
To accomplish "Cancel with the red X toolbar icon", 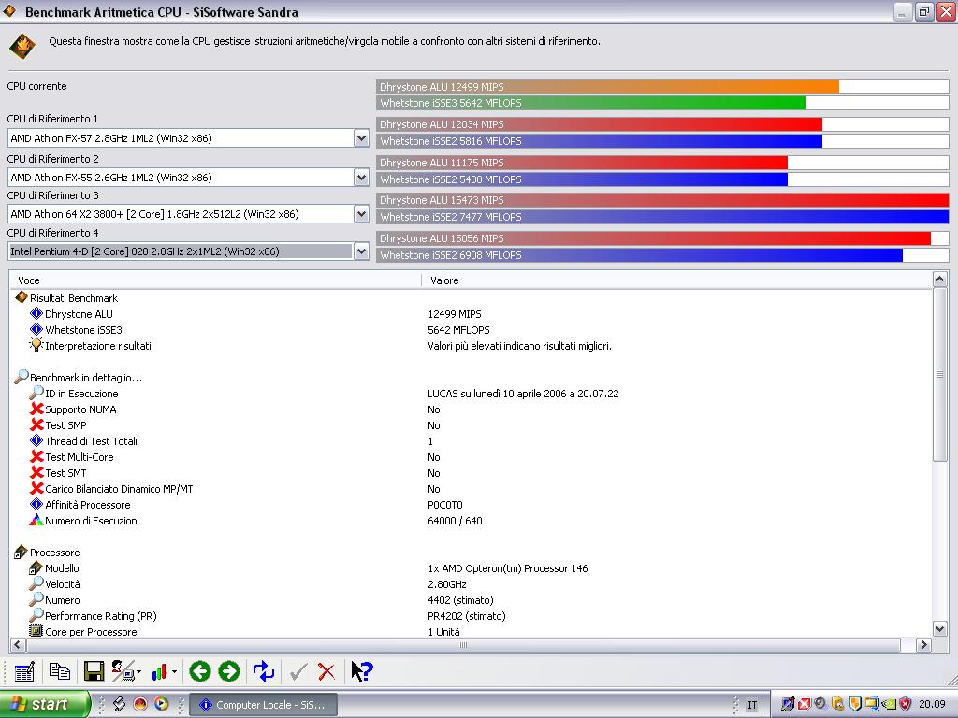I will pos(327,672).
